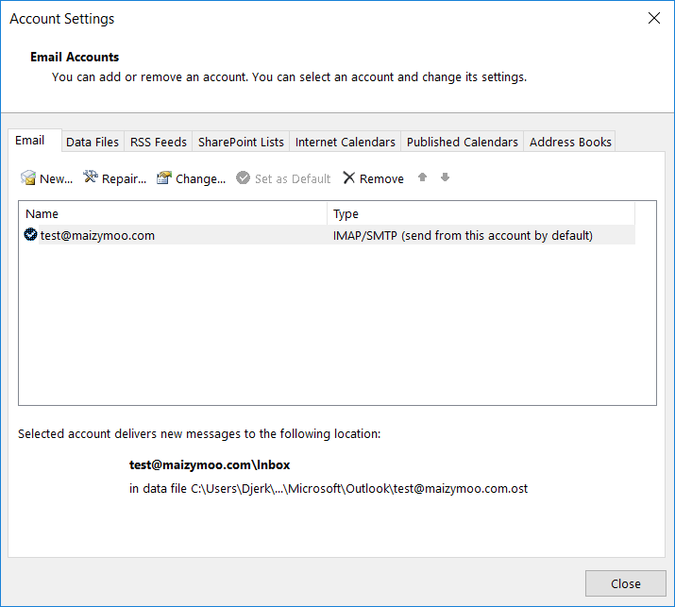Click default account checkmark icon beside test@maizymoo.com
The height and width of the screenshot is (607, 675).
[x=31, y=235]
